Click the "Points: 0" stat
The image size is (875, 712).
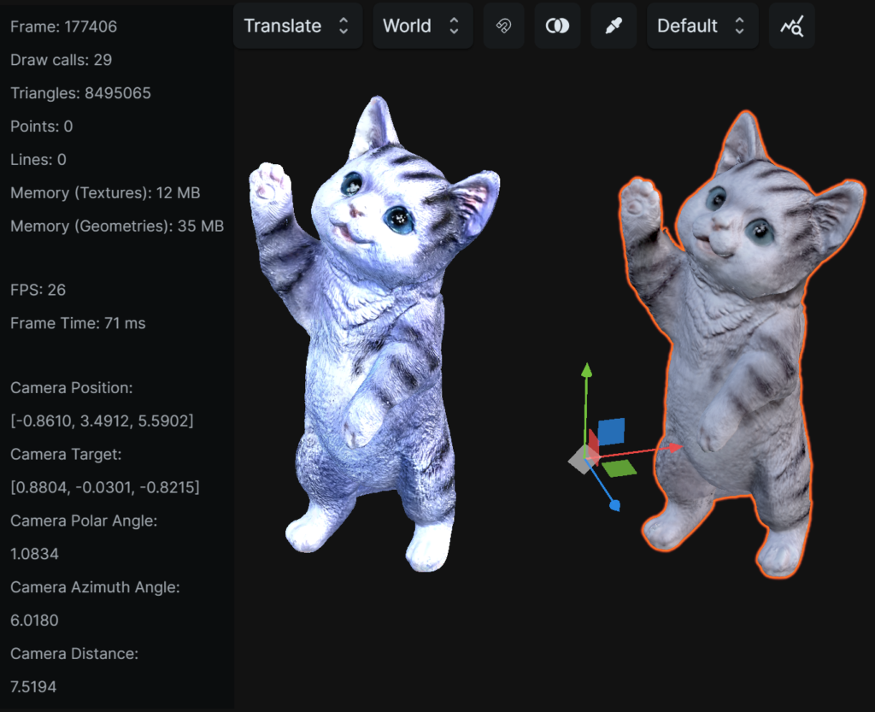(41, 127)
